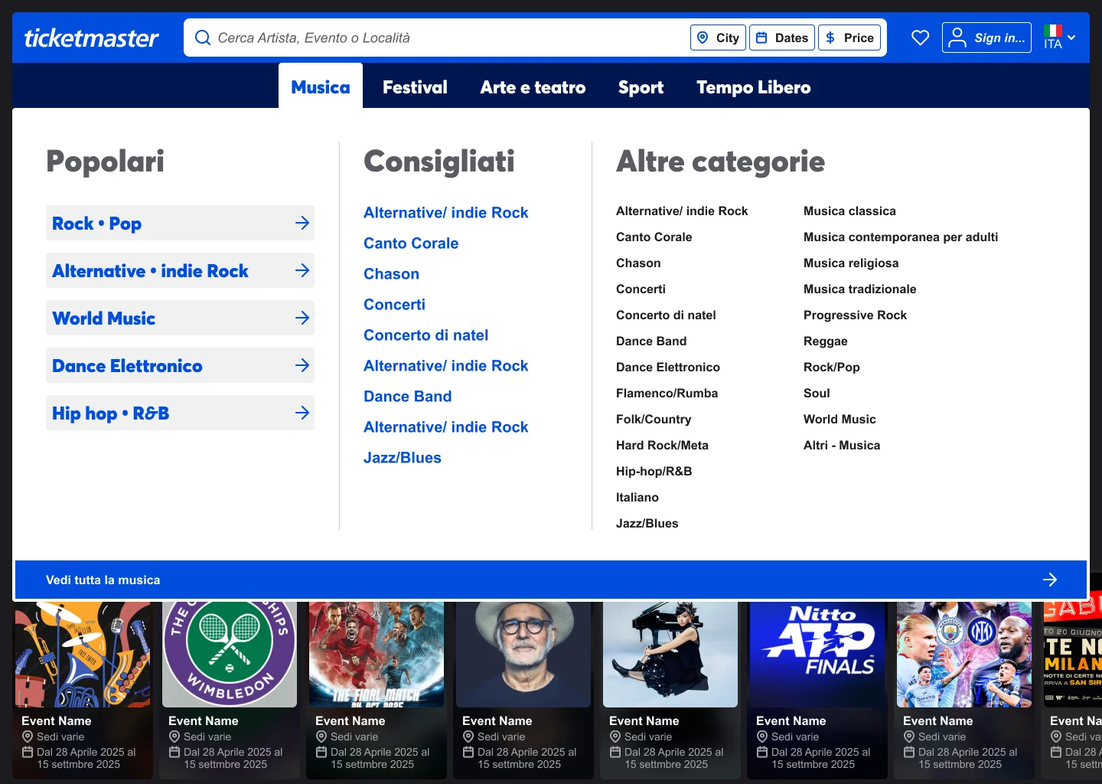The image size is (1102, 784).
Task: Click Musica classica category
Action: 849,211
